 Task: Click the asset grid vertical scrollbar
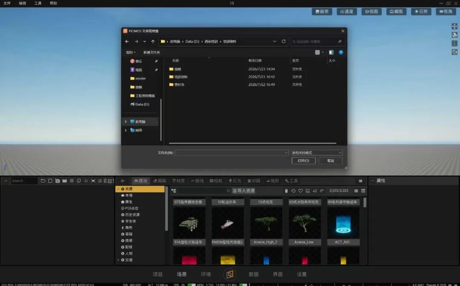pos(365,203)
